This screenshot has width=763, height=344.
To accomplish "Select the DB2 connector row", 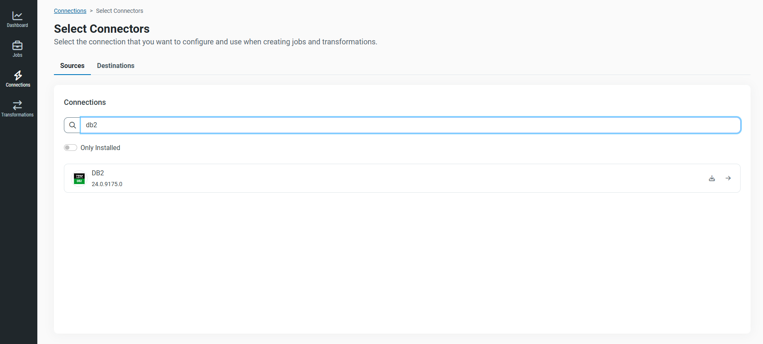I will click(402, 178).
